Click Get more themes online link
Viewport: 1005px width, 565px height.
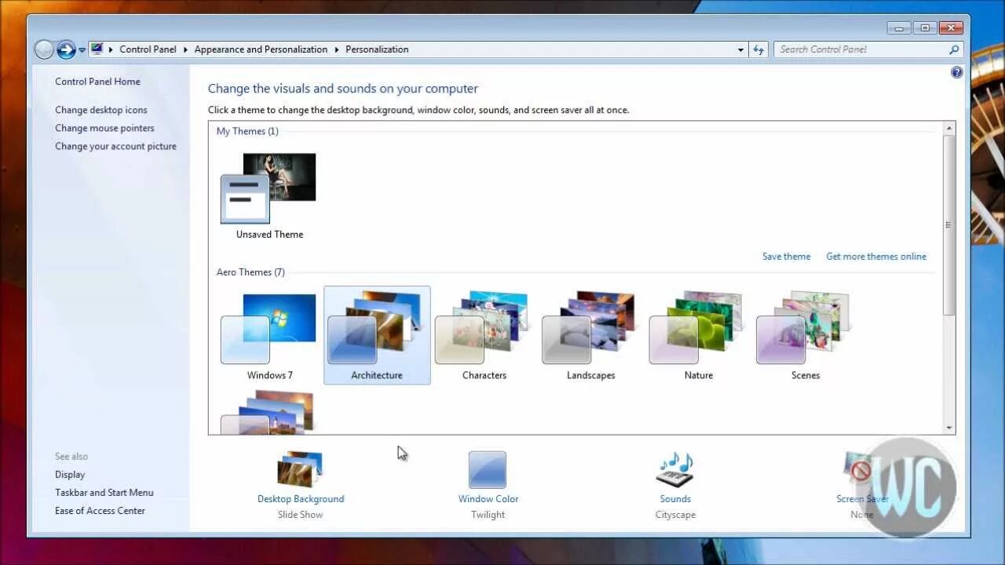[x=876, y=257]
